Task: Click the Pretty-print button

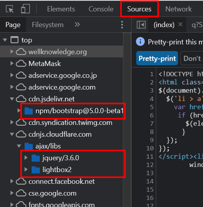Action: tap(157, 58)
